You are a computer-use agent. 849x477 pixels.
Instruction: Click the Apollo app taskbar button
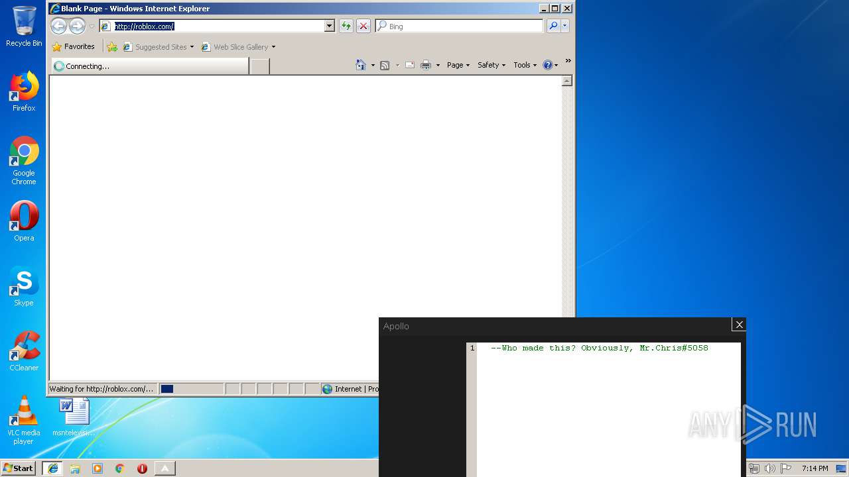164,468
